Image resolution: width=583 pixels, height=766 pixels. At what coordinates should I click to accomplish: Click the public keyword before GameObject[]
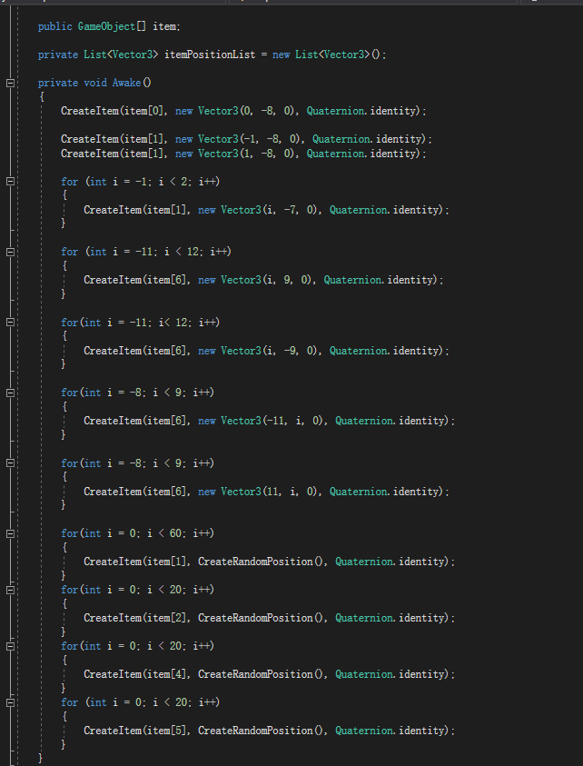click(54, 26)
